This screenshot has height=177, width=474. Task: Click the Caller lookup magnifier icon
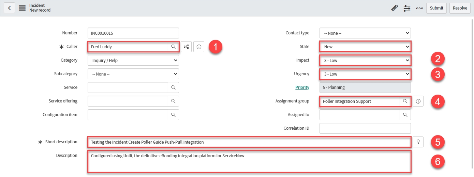click(x=173, y=47)
